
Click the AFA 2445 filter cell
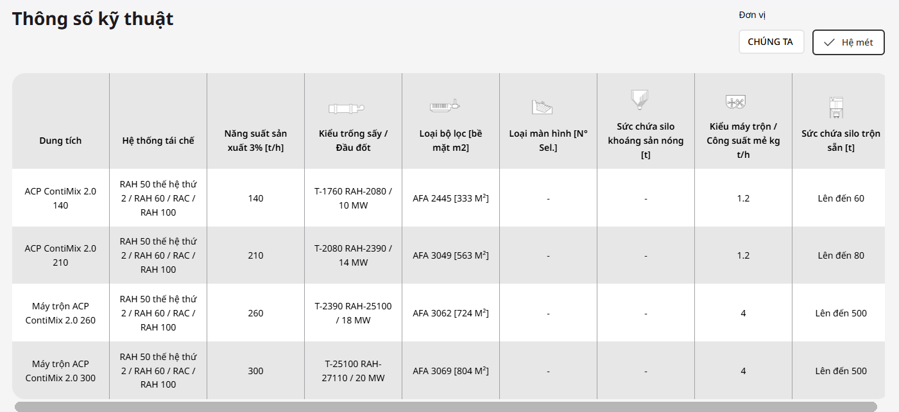[450, 198]
